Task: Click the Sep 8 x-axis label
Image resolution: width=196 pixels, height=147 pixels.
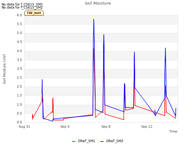Action: (106, 126)
